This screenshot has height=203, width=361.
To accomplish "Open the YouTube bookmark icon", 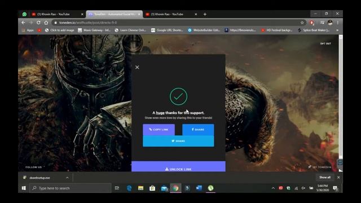I will tap(39, 30).
